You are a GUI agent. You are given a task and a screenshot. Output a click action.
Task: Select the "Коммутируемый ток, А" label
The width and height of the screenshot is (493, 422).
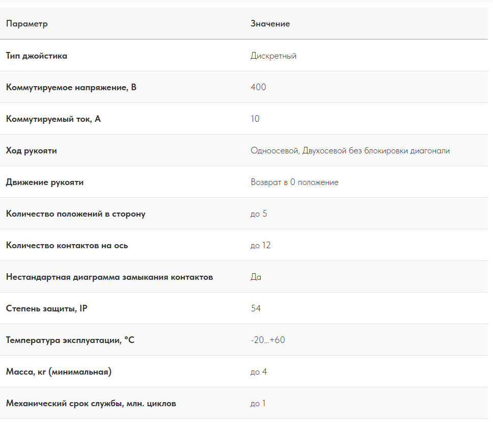click(x=53, y=119)
